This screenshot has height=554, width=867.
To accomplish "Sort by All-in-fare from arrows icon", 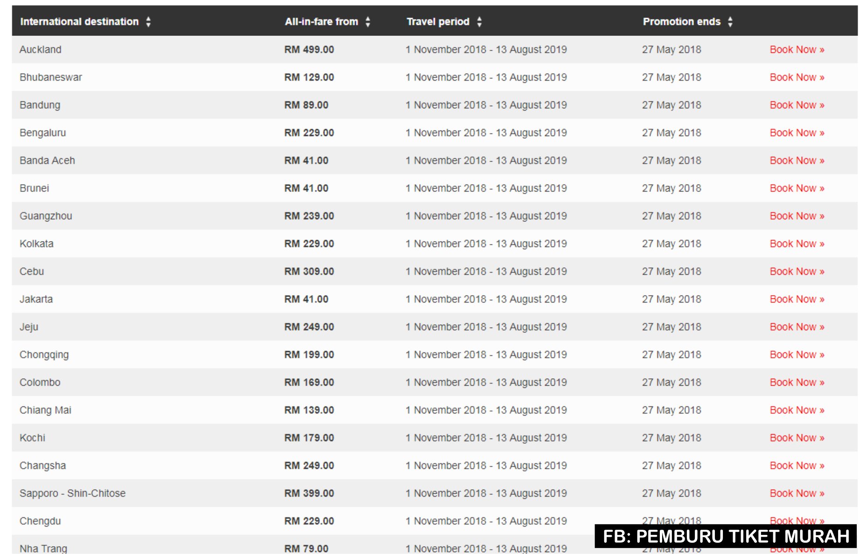I will (x=368, y=21).
